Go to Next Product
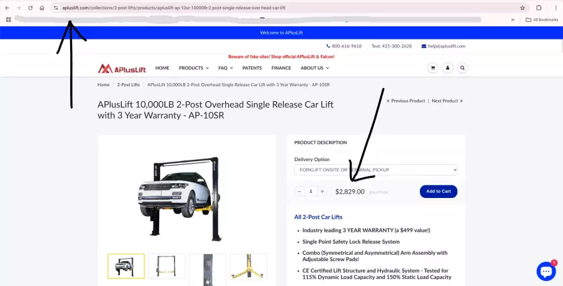The width and height of the screenshot is (563, 286). point(447,101)
